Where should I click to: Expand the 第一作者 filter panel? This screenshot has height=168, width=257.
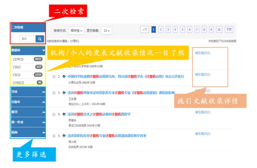[28, 122]
